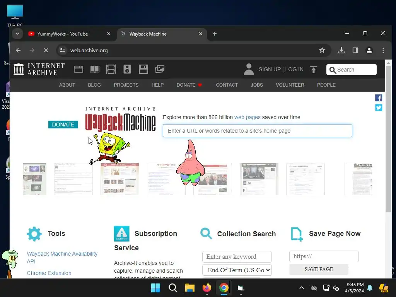Switch to YummyWorks - YouTube tab
Image resolution: width=396 pixels, height=297 pixels.
[62, 34]
